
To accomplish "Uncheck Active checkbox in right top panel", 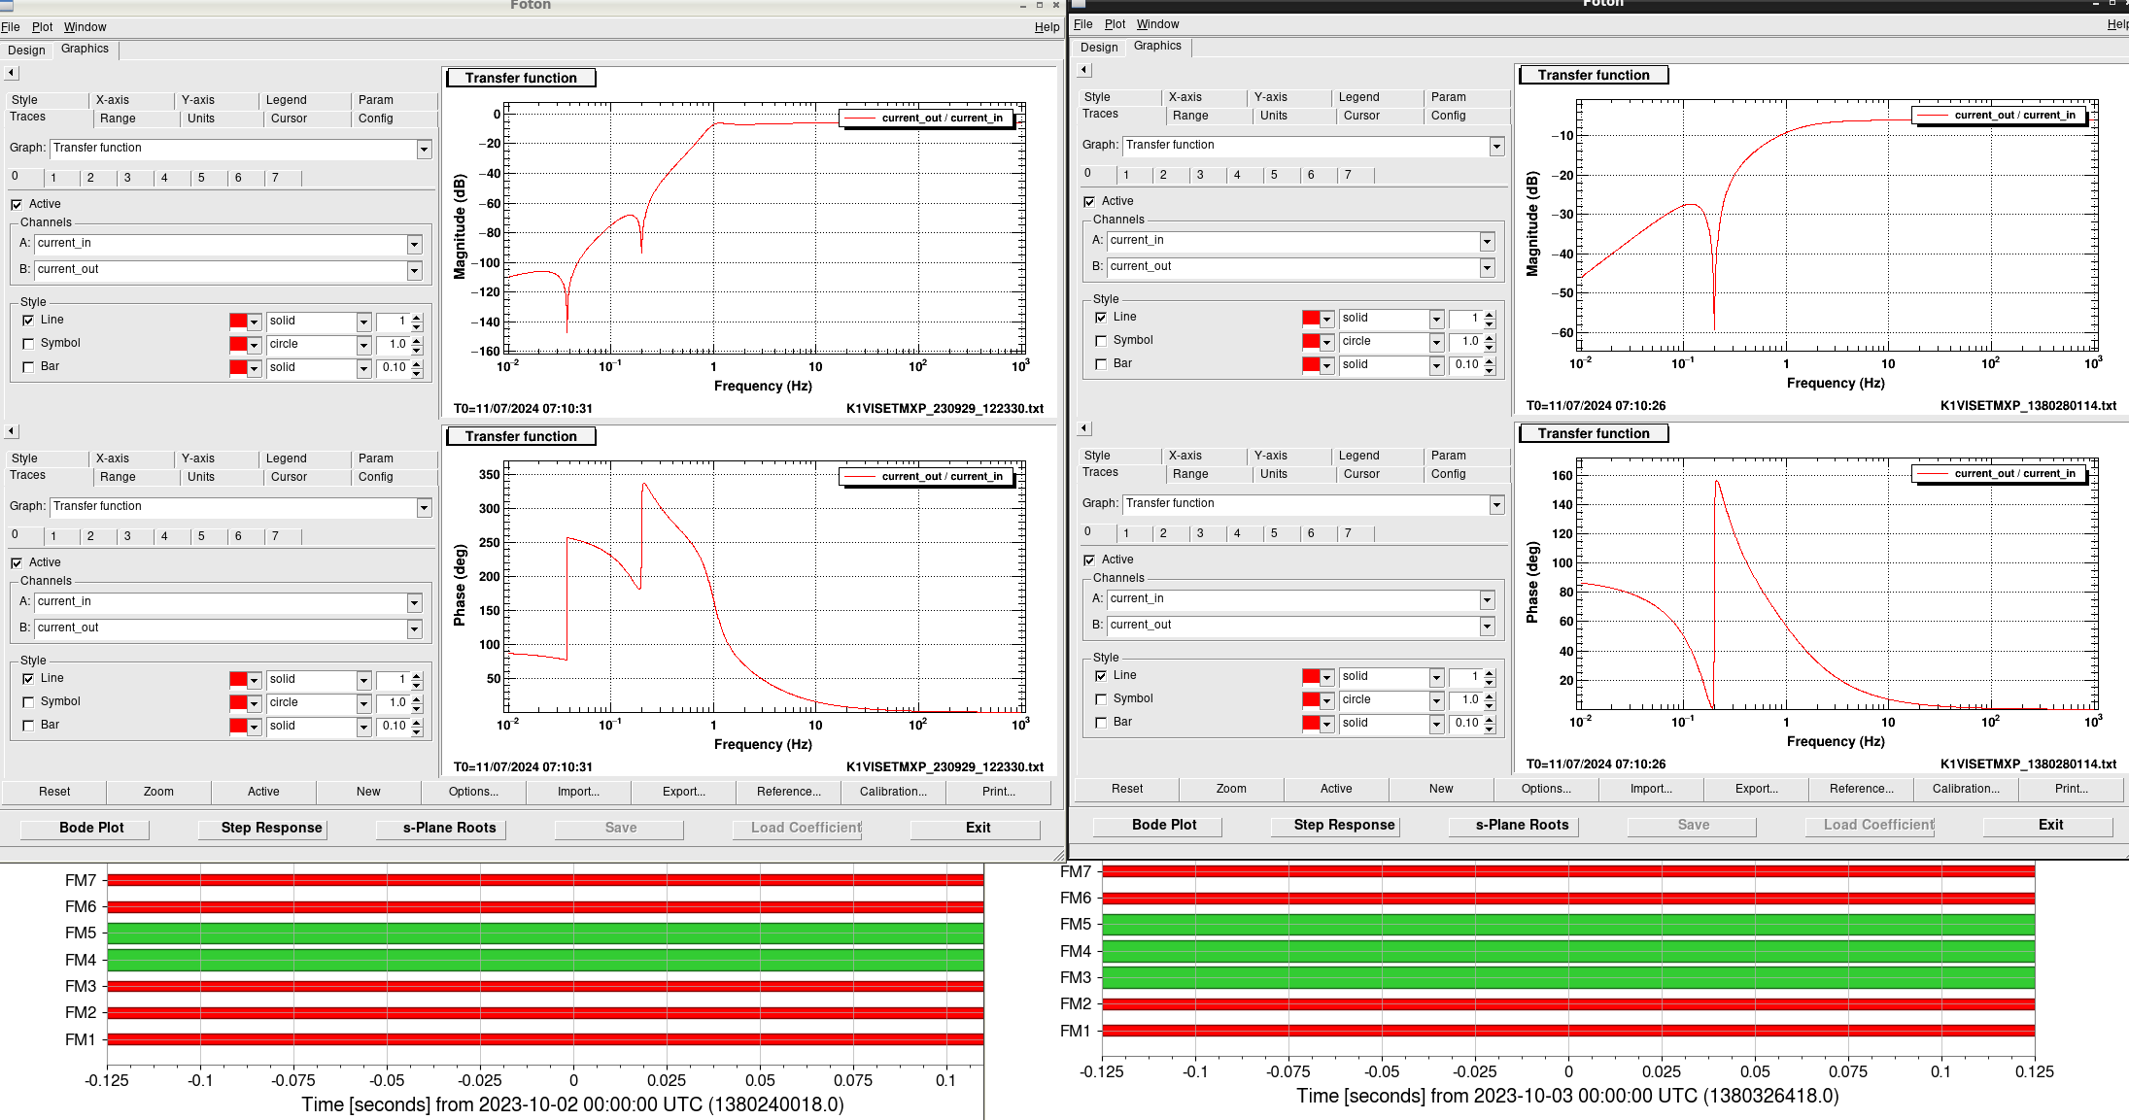I will coord(1089,202).
